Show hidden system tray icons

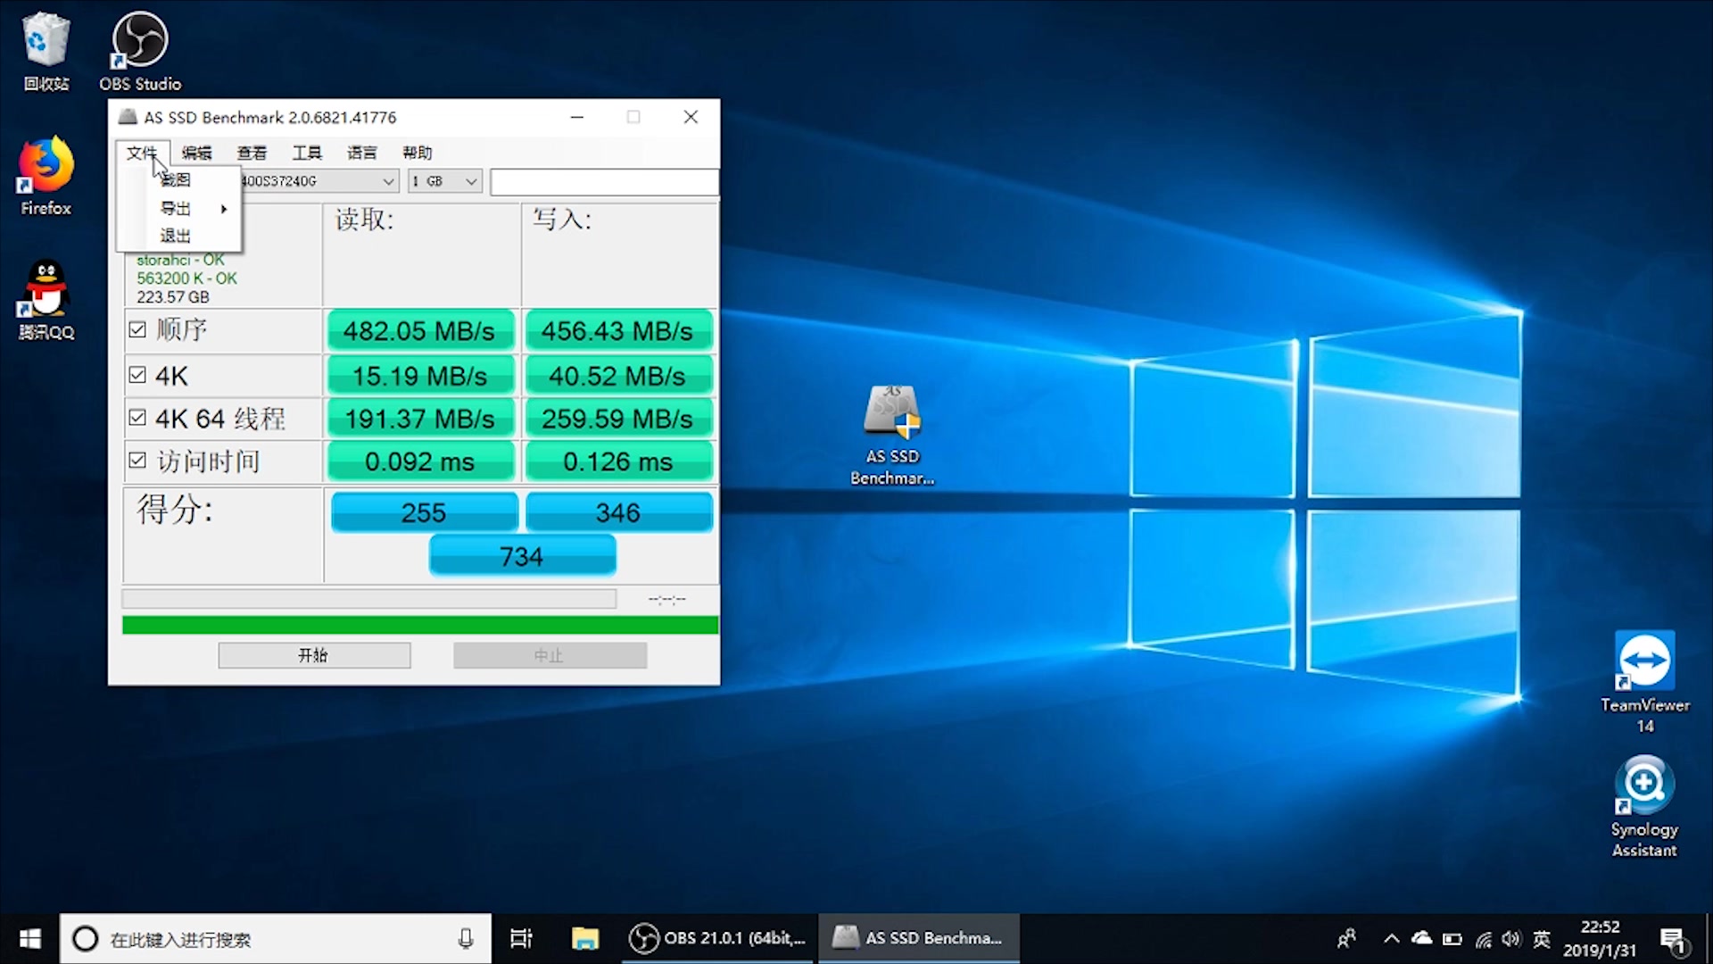pyautogui.click(x=1391, y=938)
